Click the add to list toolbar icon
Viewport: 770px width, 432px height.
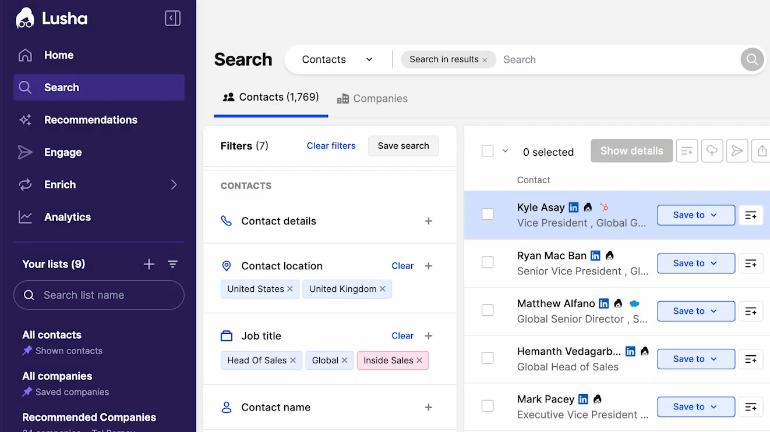click(687, 151)
